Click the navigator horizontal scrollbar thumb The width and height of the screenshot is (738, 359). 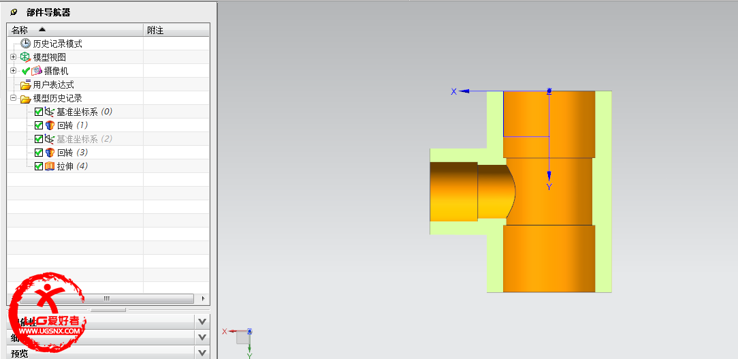pyautogui.click(x=107, y=298)
